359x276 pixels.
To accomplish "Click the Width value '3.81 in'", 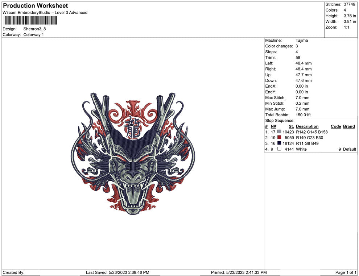I will 350,21.
